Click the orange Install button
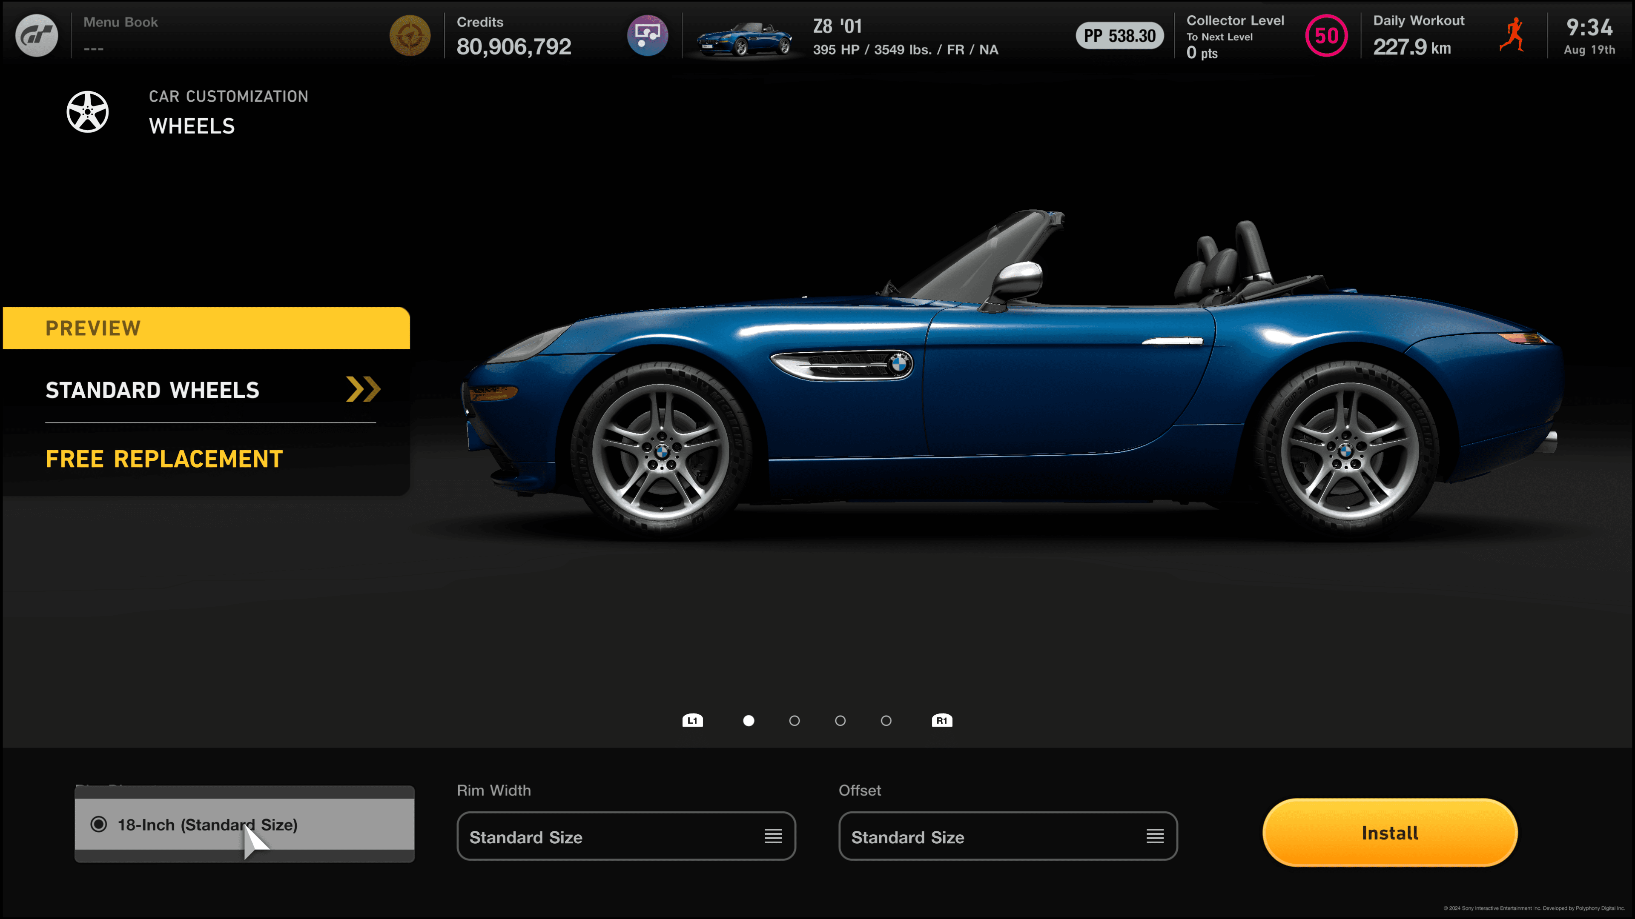The height and width of the screenshot is (919, 1635). pyautogui.click(x=1390, y=833)
